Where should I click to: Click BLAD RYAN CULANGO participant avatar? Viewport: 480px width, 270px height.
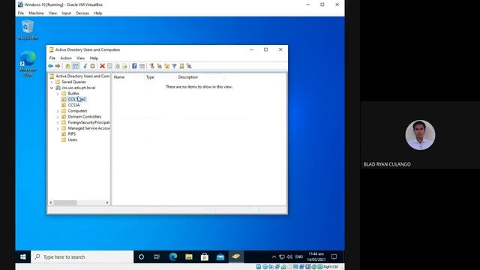tap(420, 135)
